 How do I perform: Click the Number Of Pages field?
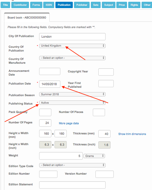coord(45,123)
